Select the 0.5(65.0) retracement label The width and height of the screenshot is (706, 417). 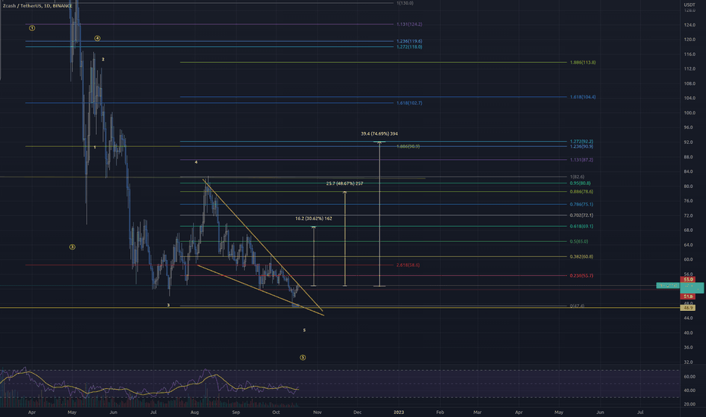tap(579, 242)
